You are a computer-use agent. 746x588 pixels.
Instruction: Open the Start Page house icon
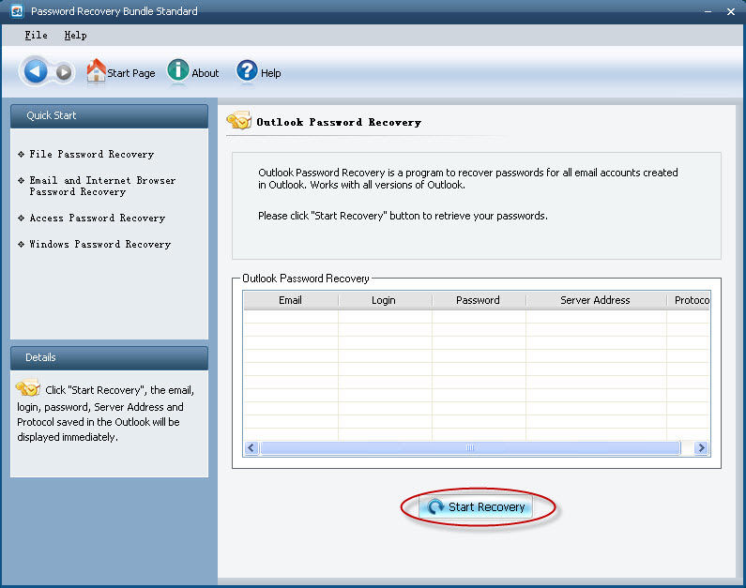pyautogui.click(x=96, y=70)
